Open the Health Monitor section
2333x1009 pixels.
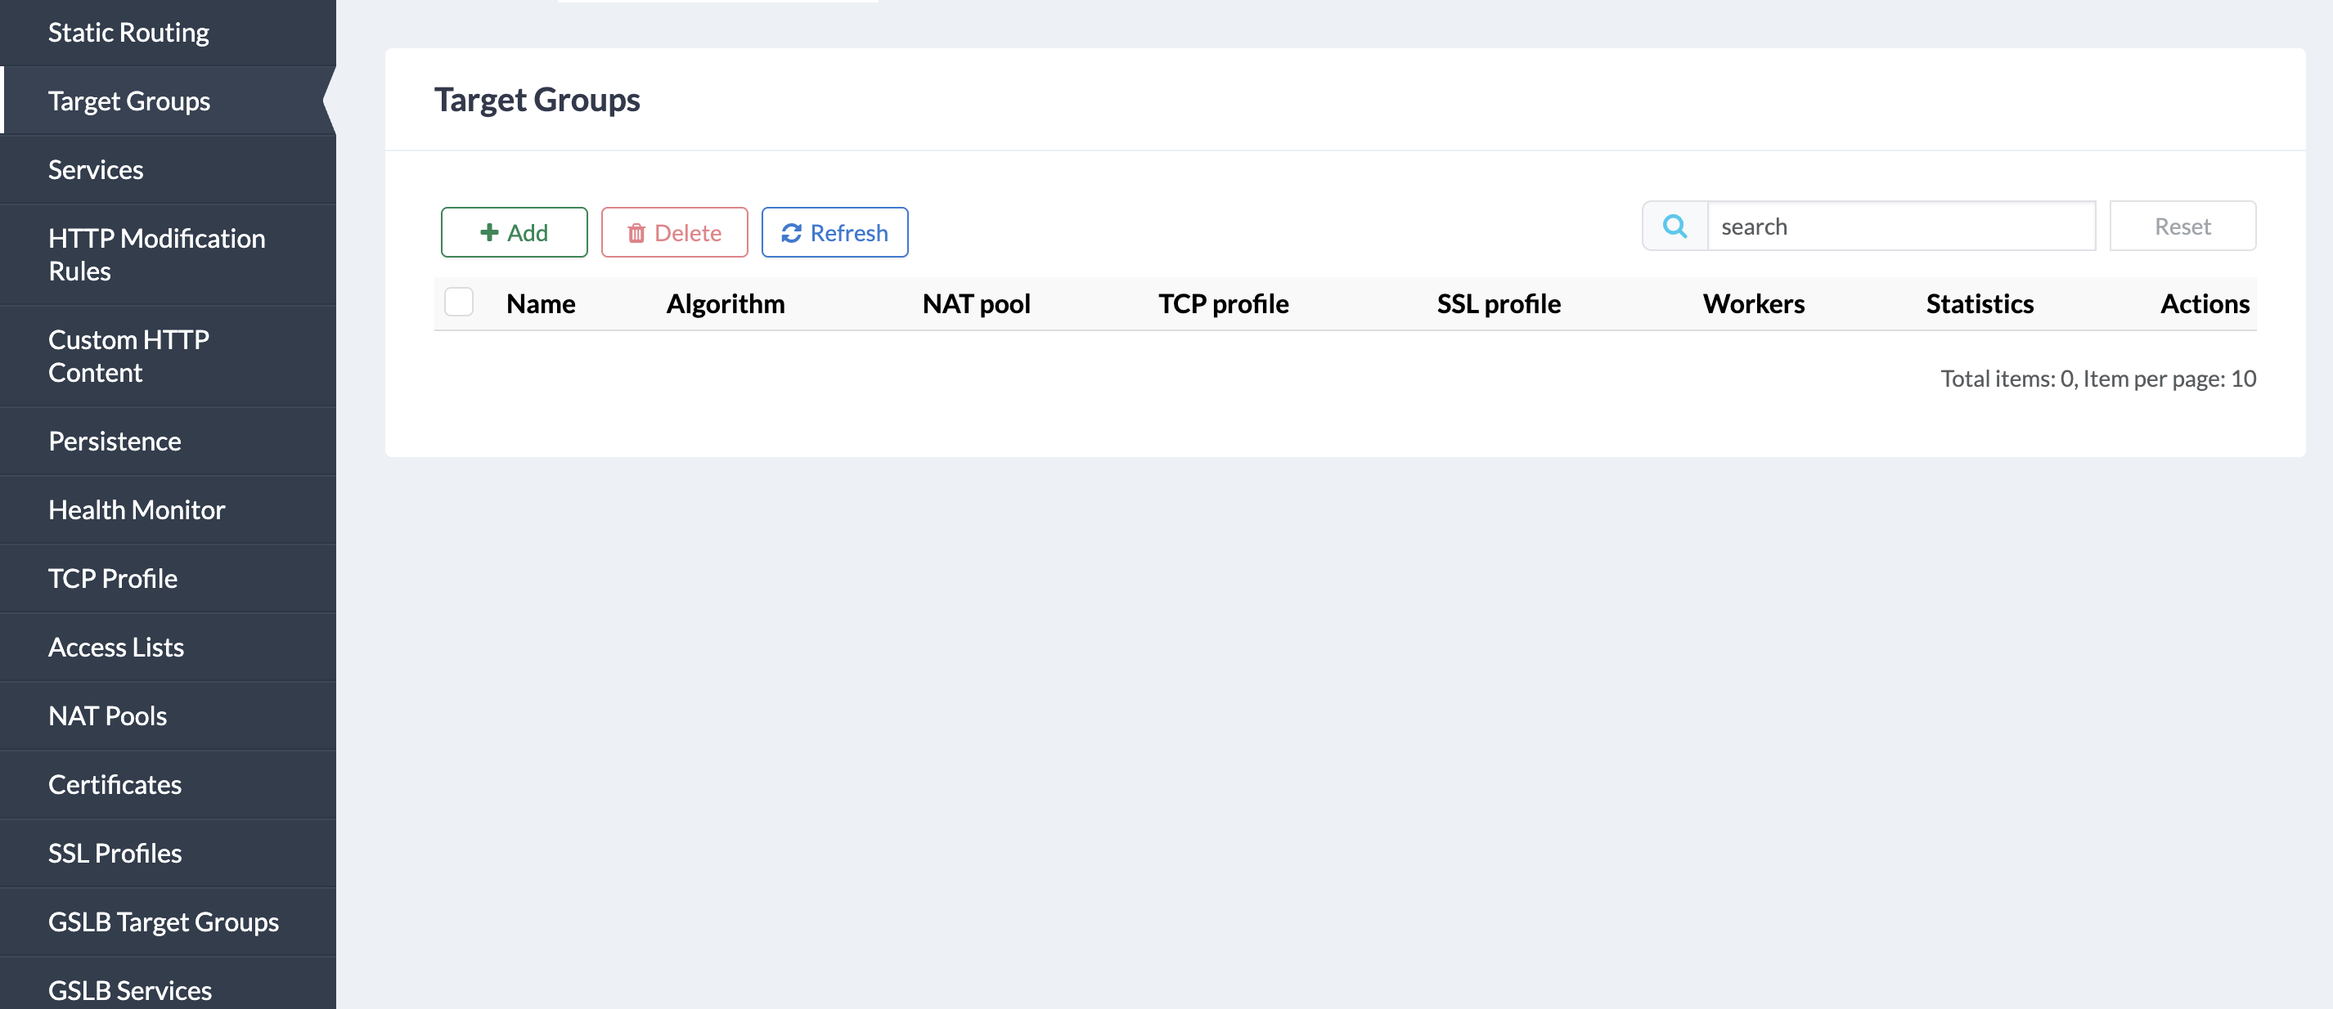point(137,509)
